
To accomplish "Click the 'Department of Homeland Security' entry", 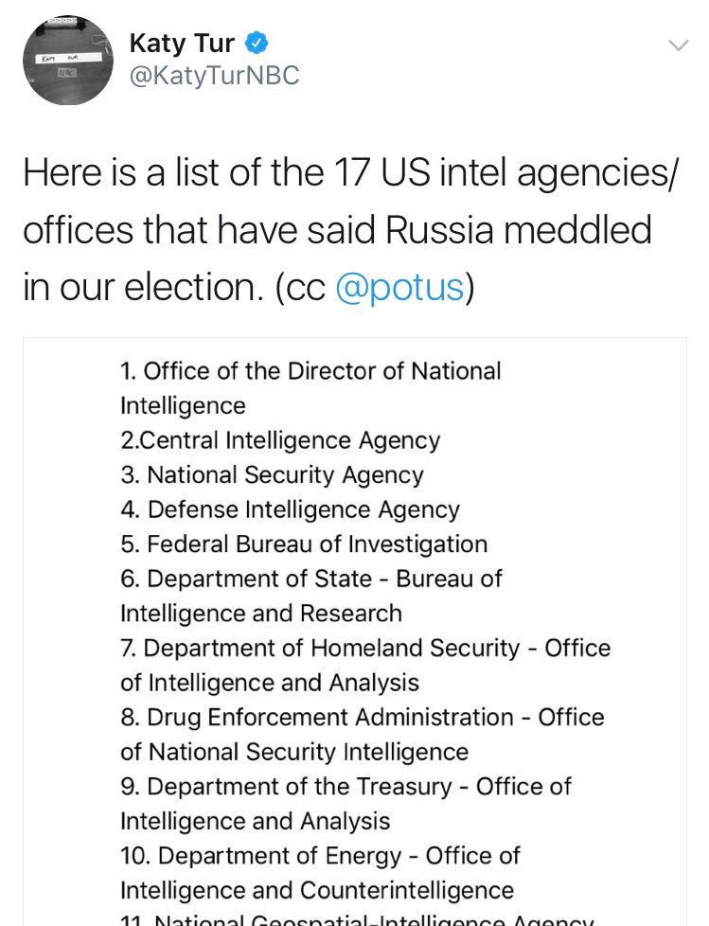I will click(365, 648).
